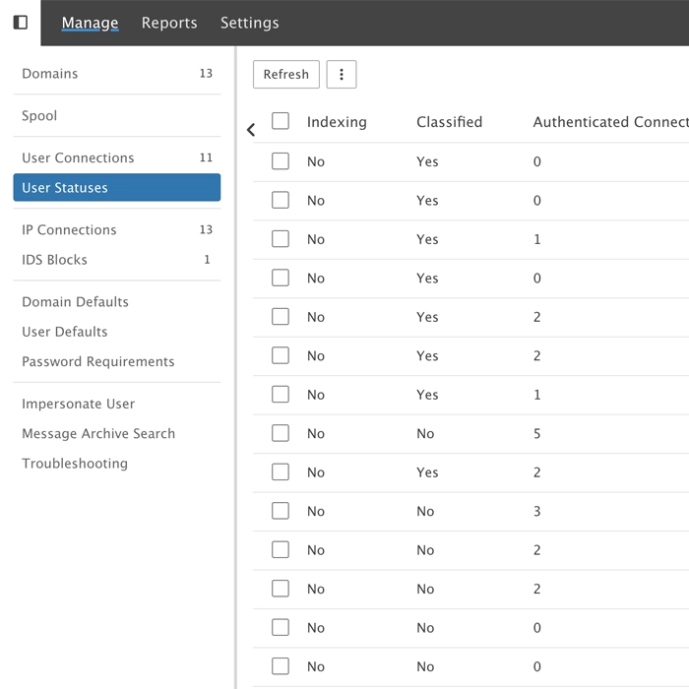Open Message Archive Search

117,434
